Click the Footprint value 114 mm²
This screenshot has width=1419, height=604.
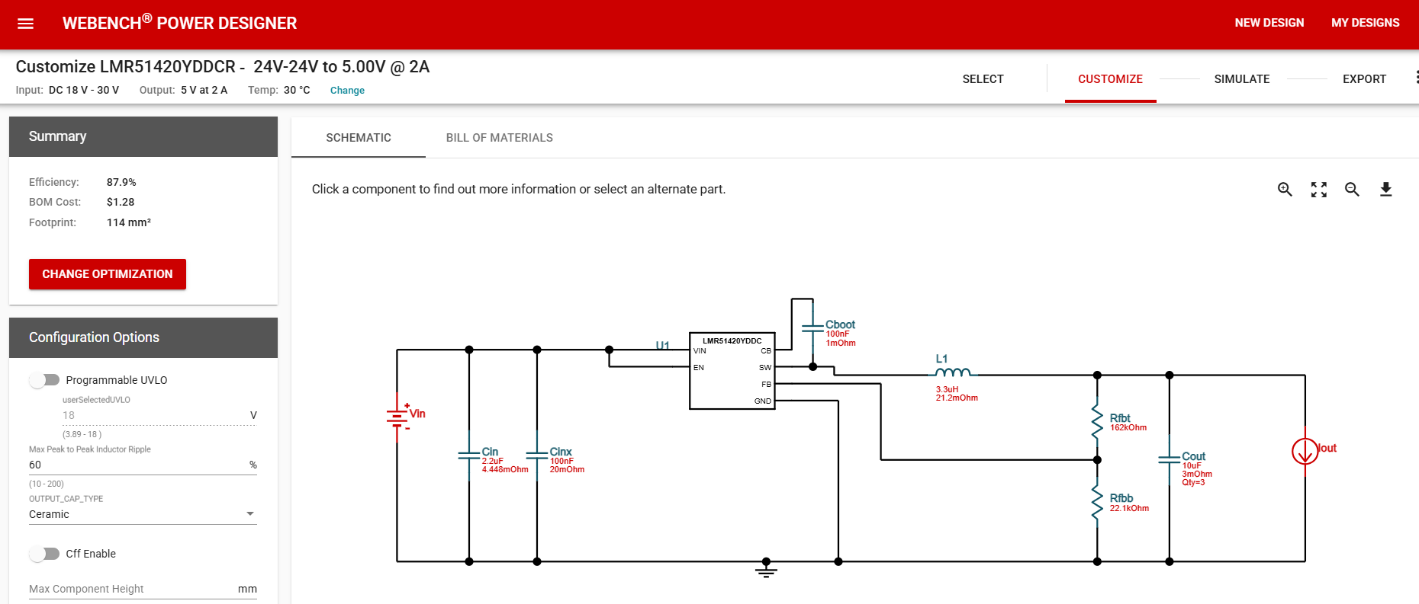[x=129, y=222]
